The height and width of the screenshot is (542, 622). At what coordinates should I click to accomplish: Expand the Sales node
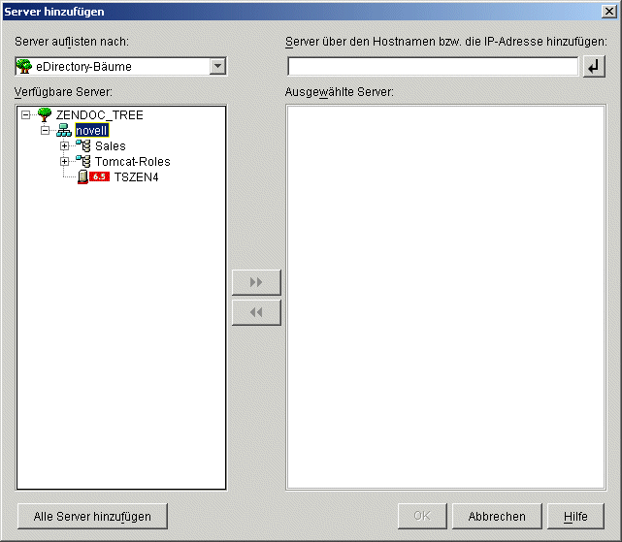(x=64, y=145)
